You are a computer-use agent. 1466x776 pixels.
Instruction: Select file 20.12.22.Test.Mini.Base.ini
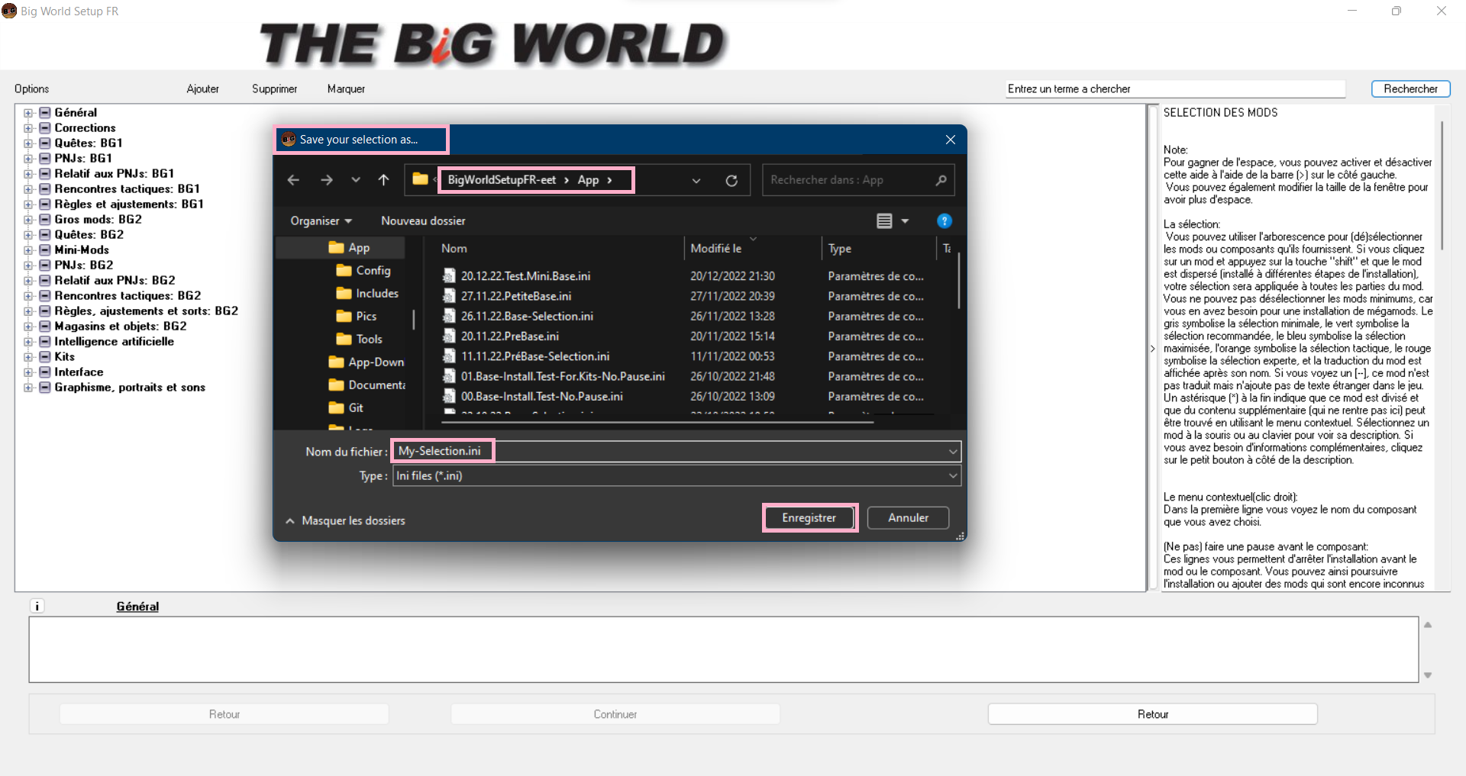(x=525, y=276)
